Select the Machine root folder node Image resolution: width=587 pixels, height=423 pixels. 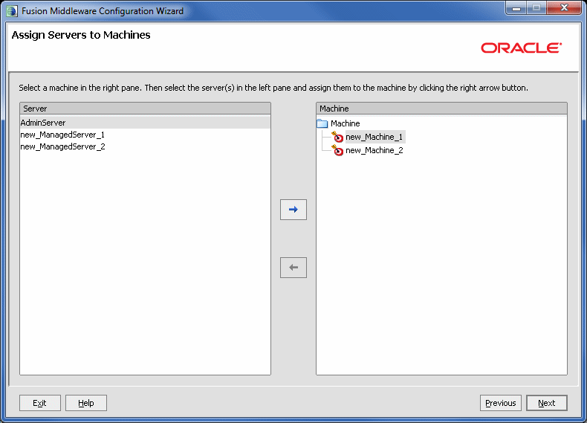pyautogui.click(x=346, y=123)
